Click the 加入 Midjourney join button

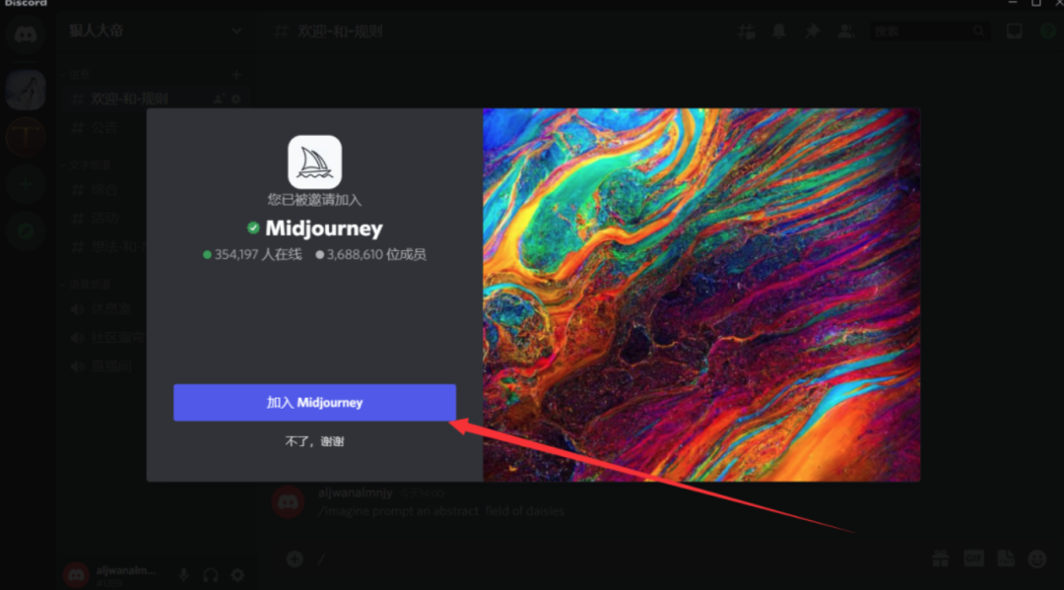click(x=314, y=402)
